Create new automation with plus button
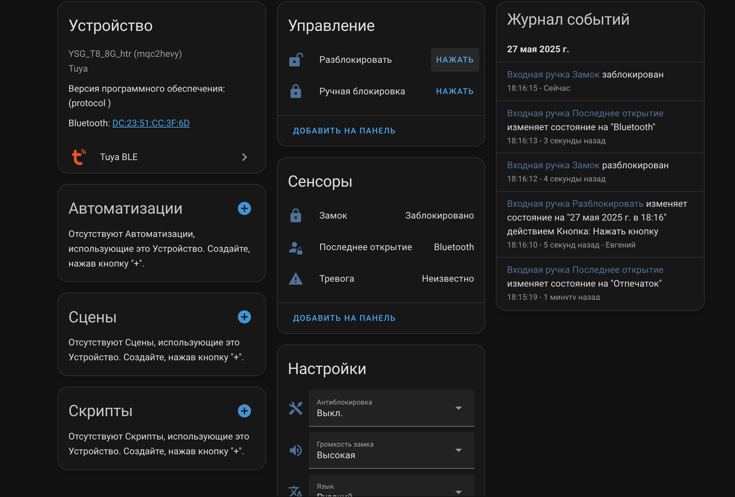 [x=244, y=208]
